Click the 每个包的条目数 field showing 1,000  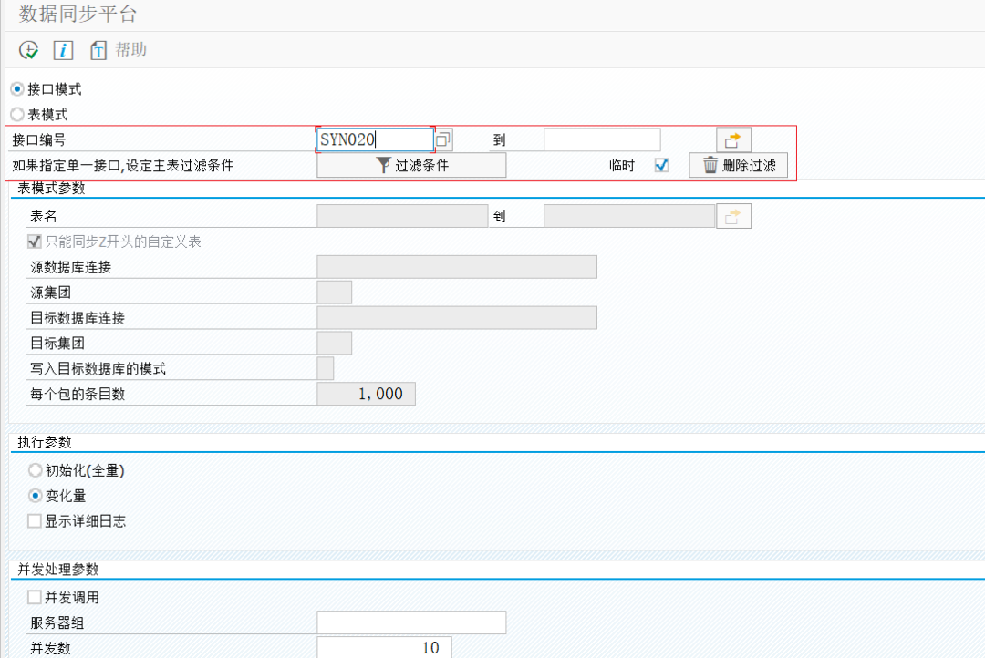click(366, 394)
